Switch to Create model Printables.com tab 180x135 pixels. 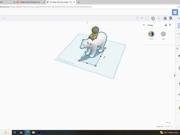click(30, 2)
